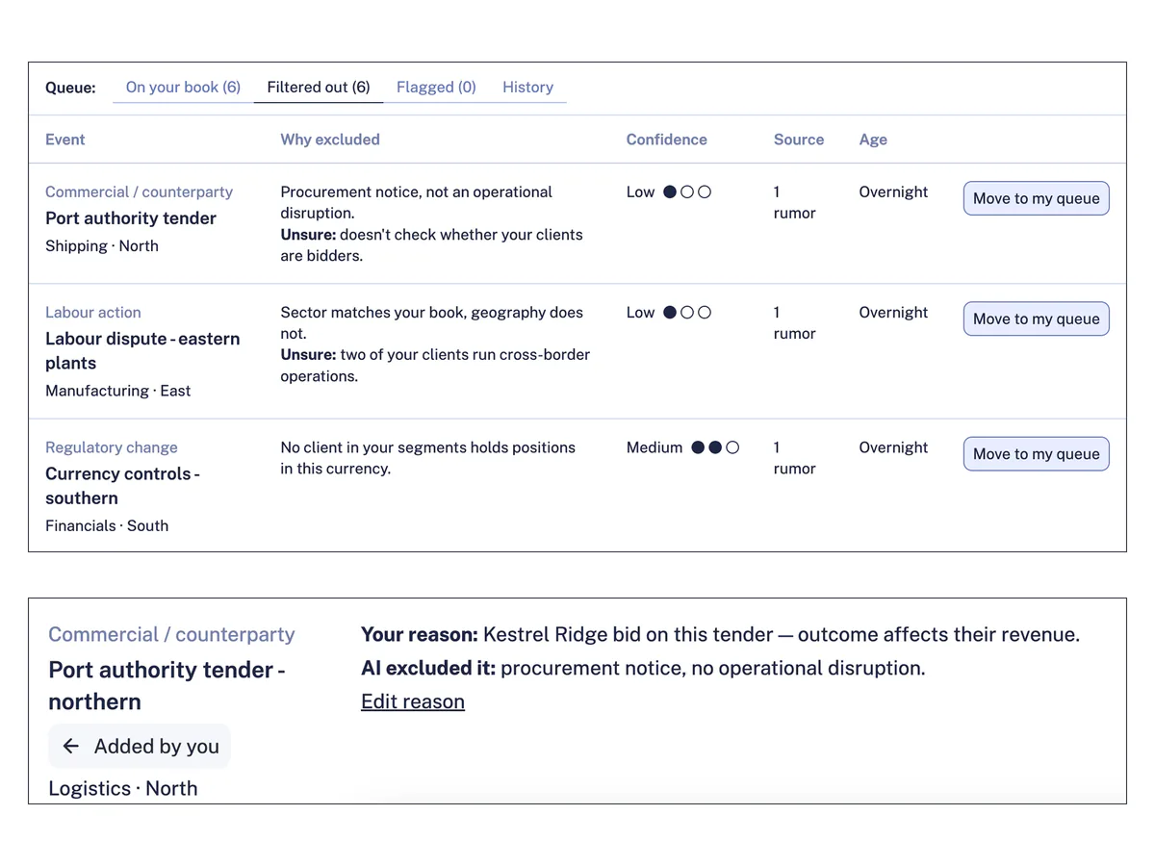Click the Event column header
This screenshot has width=1155, height=866.
coord(65,140)
